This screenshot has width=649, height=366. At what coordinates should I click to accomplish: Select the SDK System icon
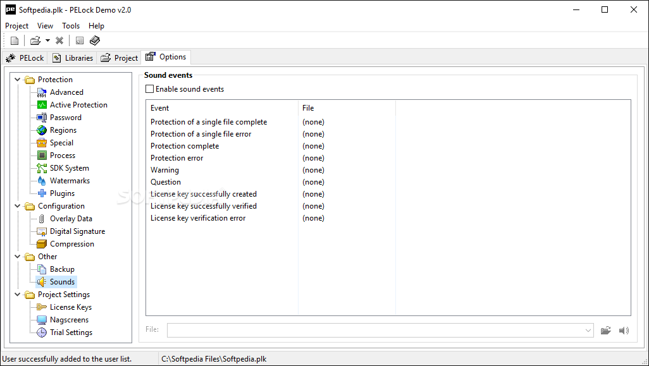click(x=42, y=168)
